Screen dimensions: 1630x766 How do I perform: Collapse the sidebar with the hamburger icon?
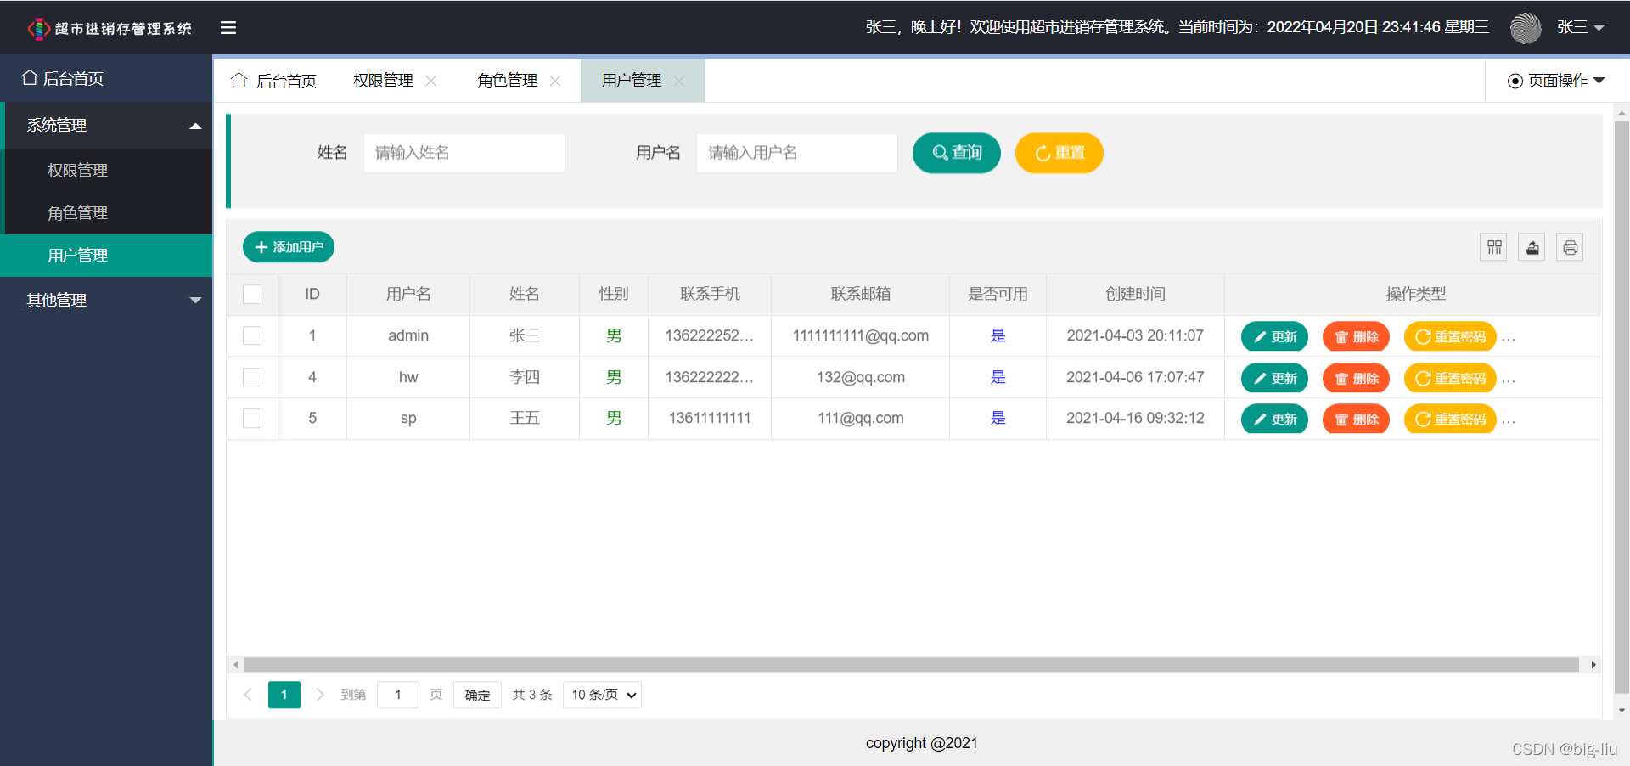pyautogui.click(x=228, y=27)
